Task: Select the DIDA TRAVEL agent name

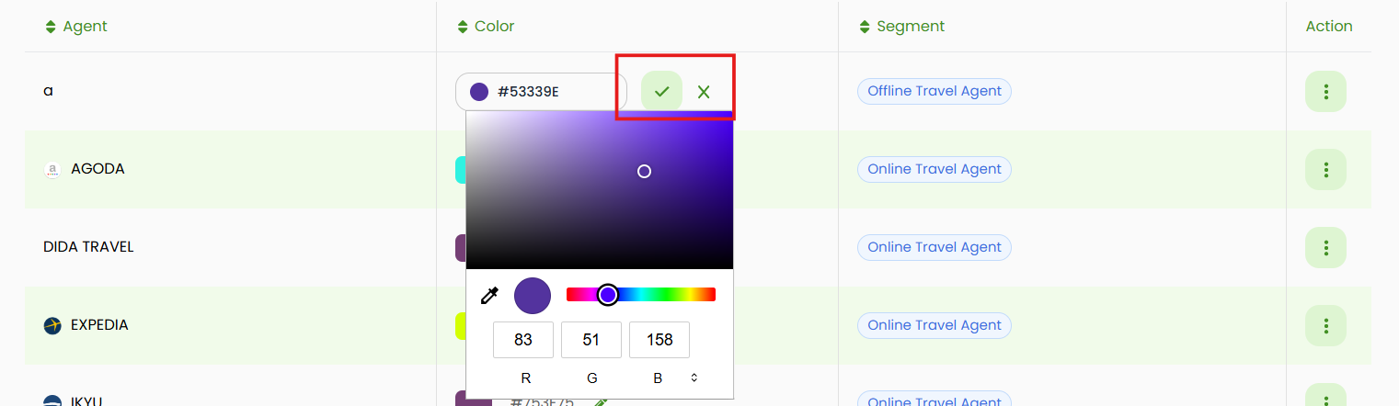Action: pos(88,247)
